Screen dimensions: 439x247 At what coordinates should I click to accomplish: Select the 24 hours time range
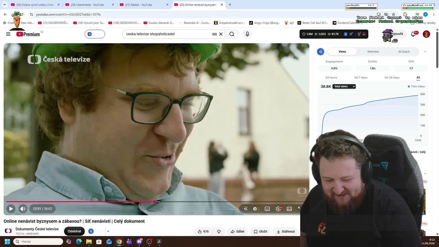tap(331, 78)
